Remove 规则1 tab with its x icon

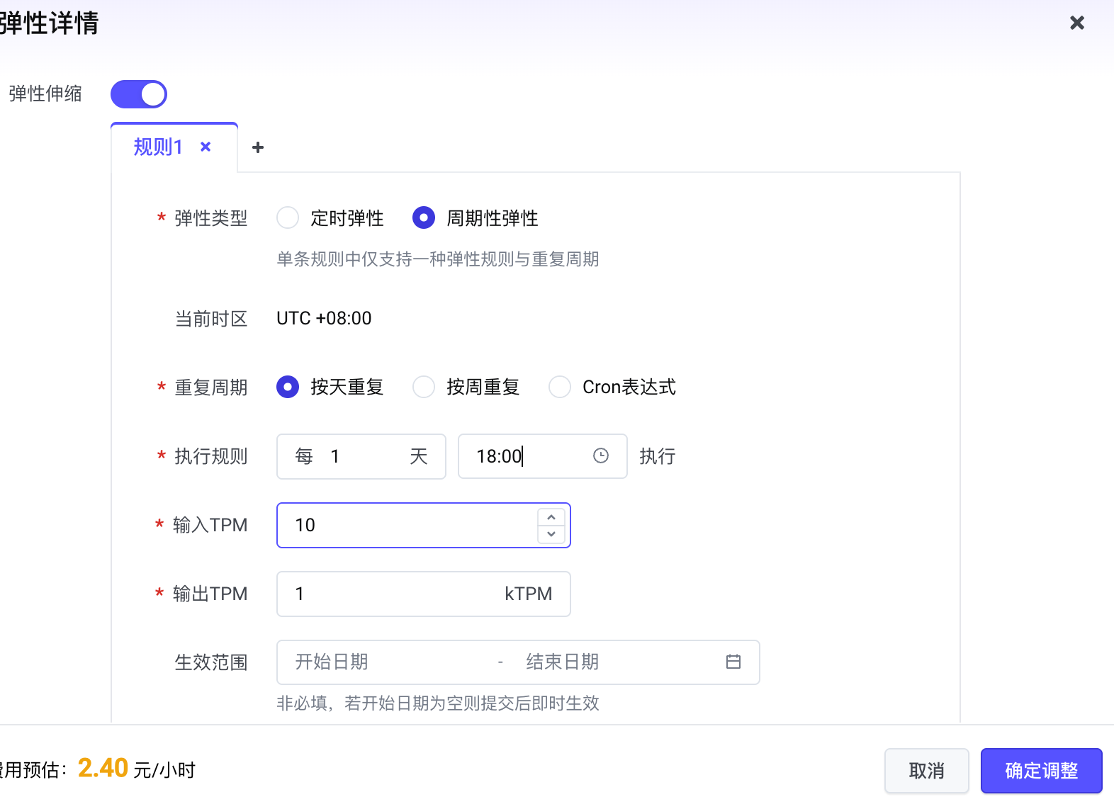tap(206, 147)
